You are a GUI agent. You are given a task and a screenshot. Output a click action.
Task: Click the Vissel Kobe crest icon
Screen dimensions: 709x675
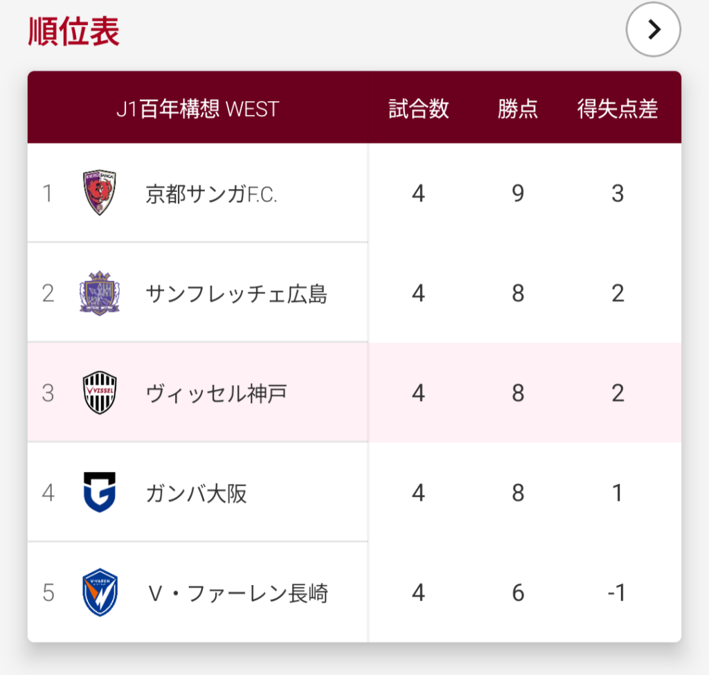pos(100,393)
